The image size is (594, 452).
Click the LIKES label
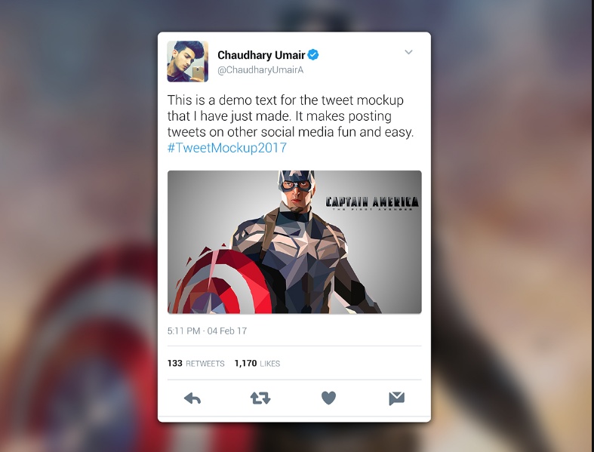click(269, 364)
